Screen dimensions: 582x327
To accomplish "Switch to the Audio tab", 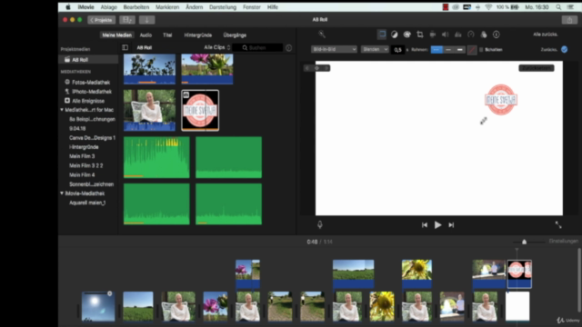I will (x=145, y=35).
